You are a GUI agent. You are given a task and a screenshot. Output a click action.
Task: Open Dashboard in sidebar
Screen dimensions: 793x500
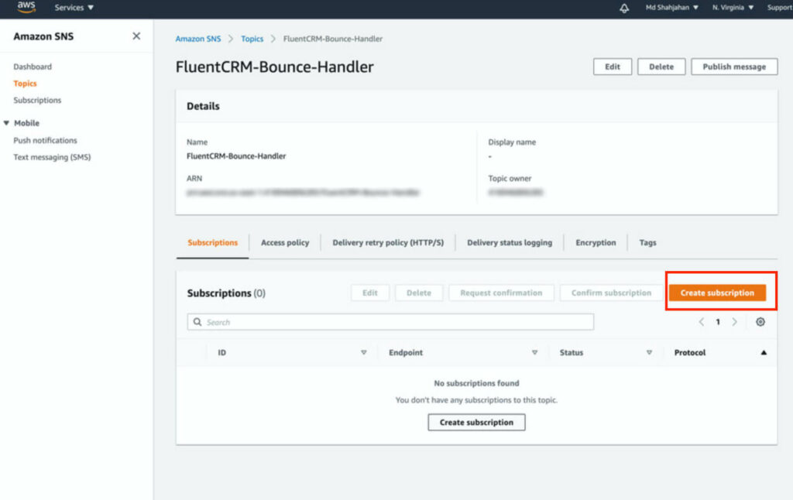[x=33, y=67]
